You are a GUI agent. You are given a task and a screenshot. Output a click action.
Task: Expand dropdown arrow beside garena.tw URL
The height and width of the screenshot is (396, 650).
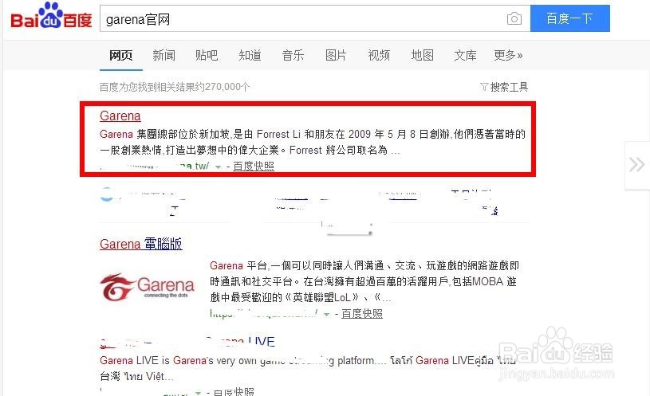tap(218, 167)
